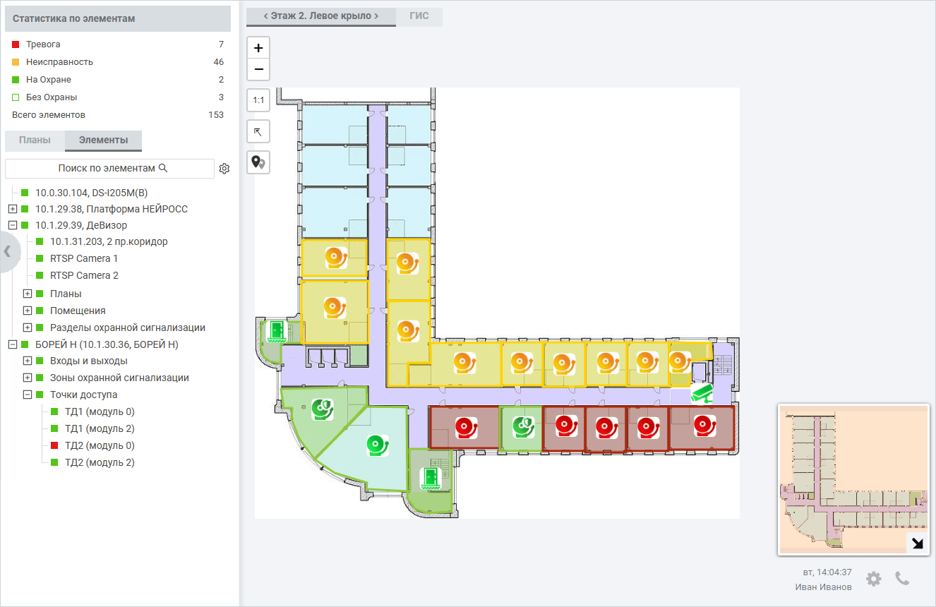Screen dimensions: 936x607
Task: Collapse the ДеВизор tree node
Action: [x=12, y=226]
